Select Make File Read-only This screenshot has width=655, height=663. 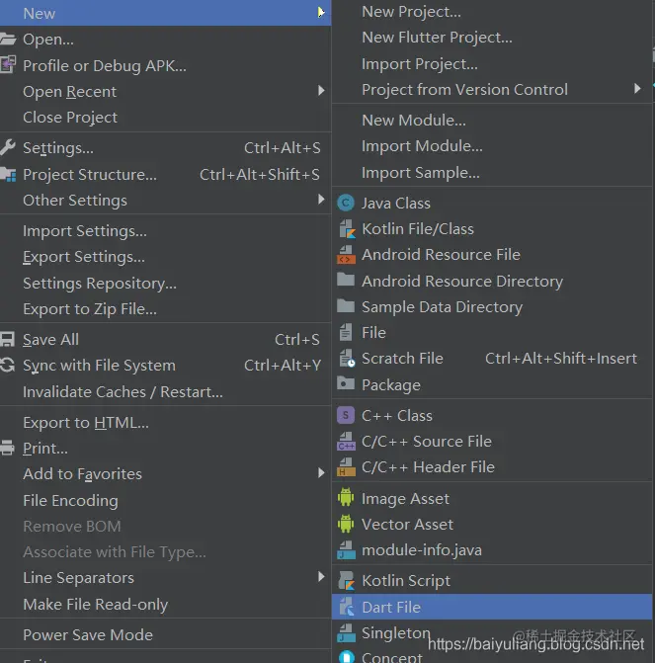96,605
